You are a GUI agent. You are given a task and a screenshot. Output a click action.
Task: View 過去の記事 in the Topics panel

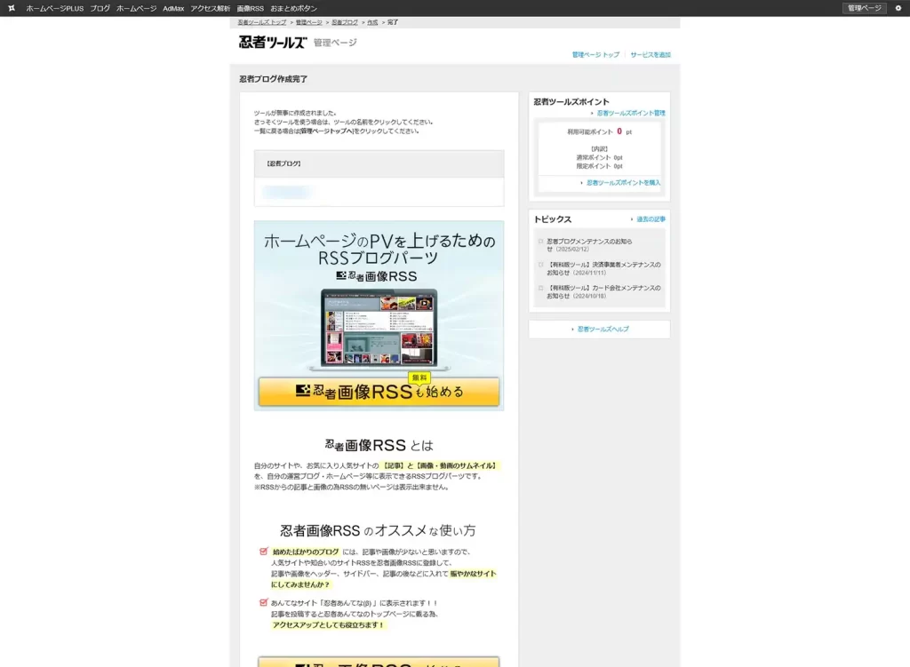tap(651, 219)
